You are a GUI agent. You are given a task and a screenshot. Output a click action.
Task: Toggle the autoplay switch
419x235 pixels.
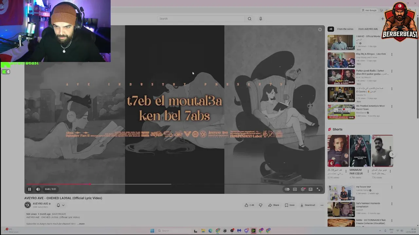(287, 189)
